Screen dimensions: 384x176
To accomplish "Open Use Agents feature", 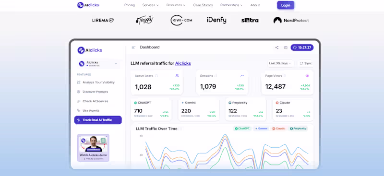I will point(91,111).
